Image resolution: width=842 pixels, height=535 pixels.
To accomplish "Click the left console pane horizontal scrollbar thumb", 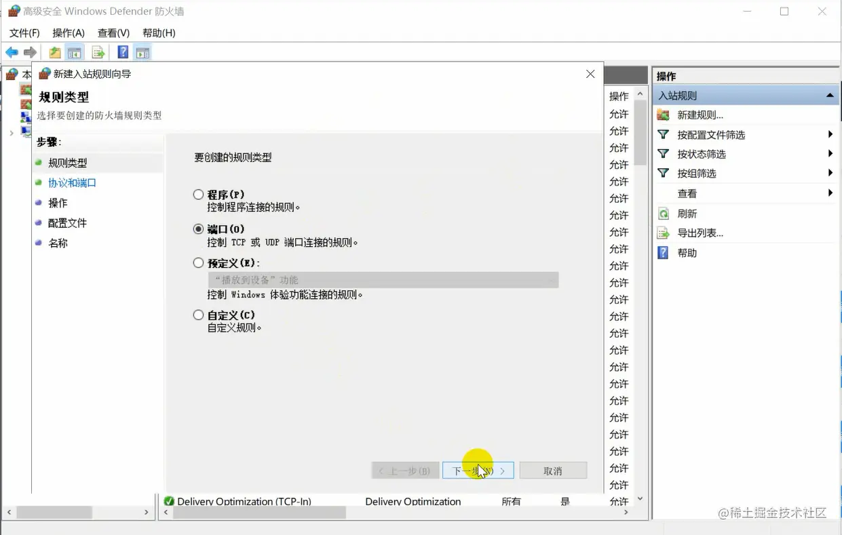I will tap(54, 513).
